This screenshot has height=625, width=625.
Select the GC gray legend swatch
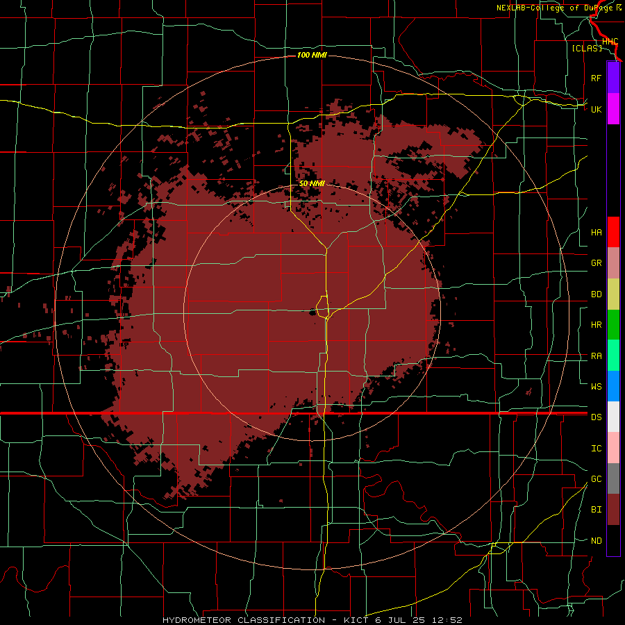click(x=613, y=478)
